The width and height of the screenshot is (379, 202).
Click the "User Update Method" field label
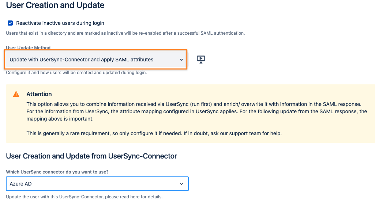pos(28,48)
